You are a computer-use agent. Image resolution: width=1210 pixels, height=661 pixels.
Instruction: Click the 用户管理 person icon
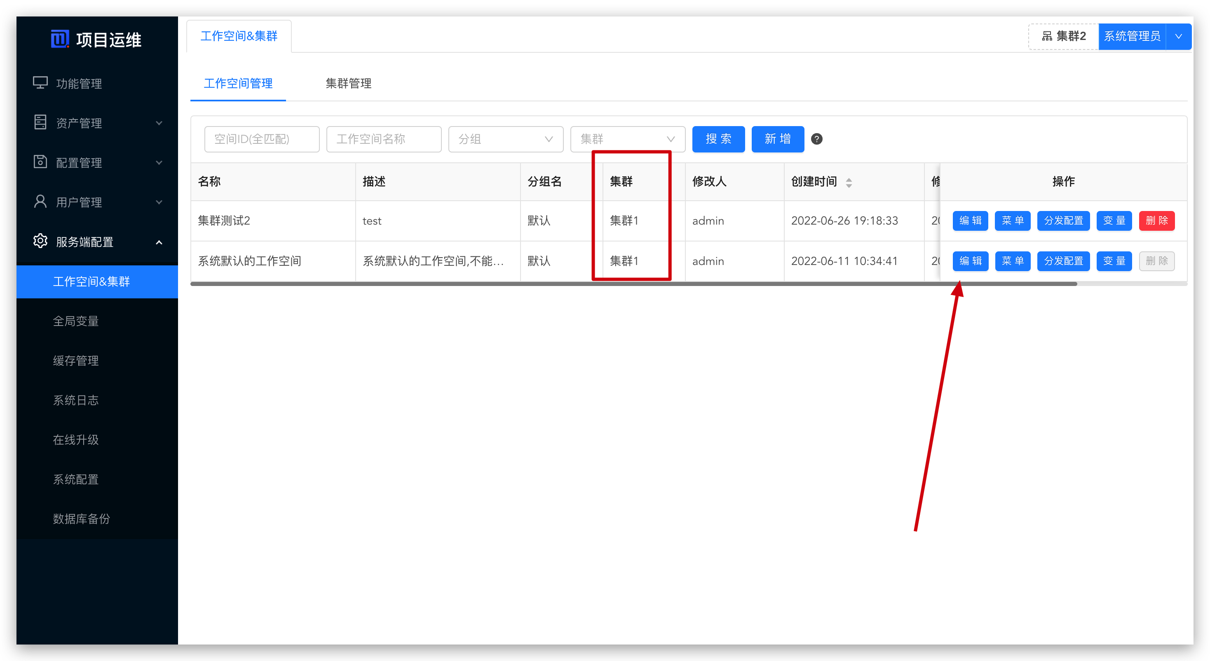pyautogui.click(x=40, y=202)
